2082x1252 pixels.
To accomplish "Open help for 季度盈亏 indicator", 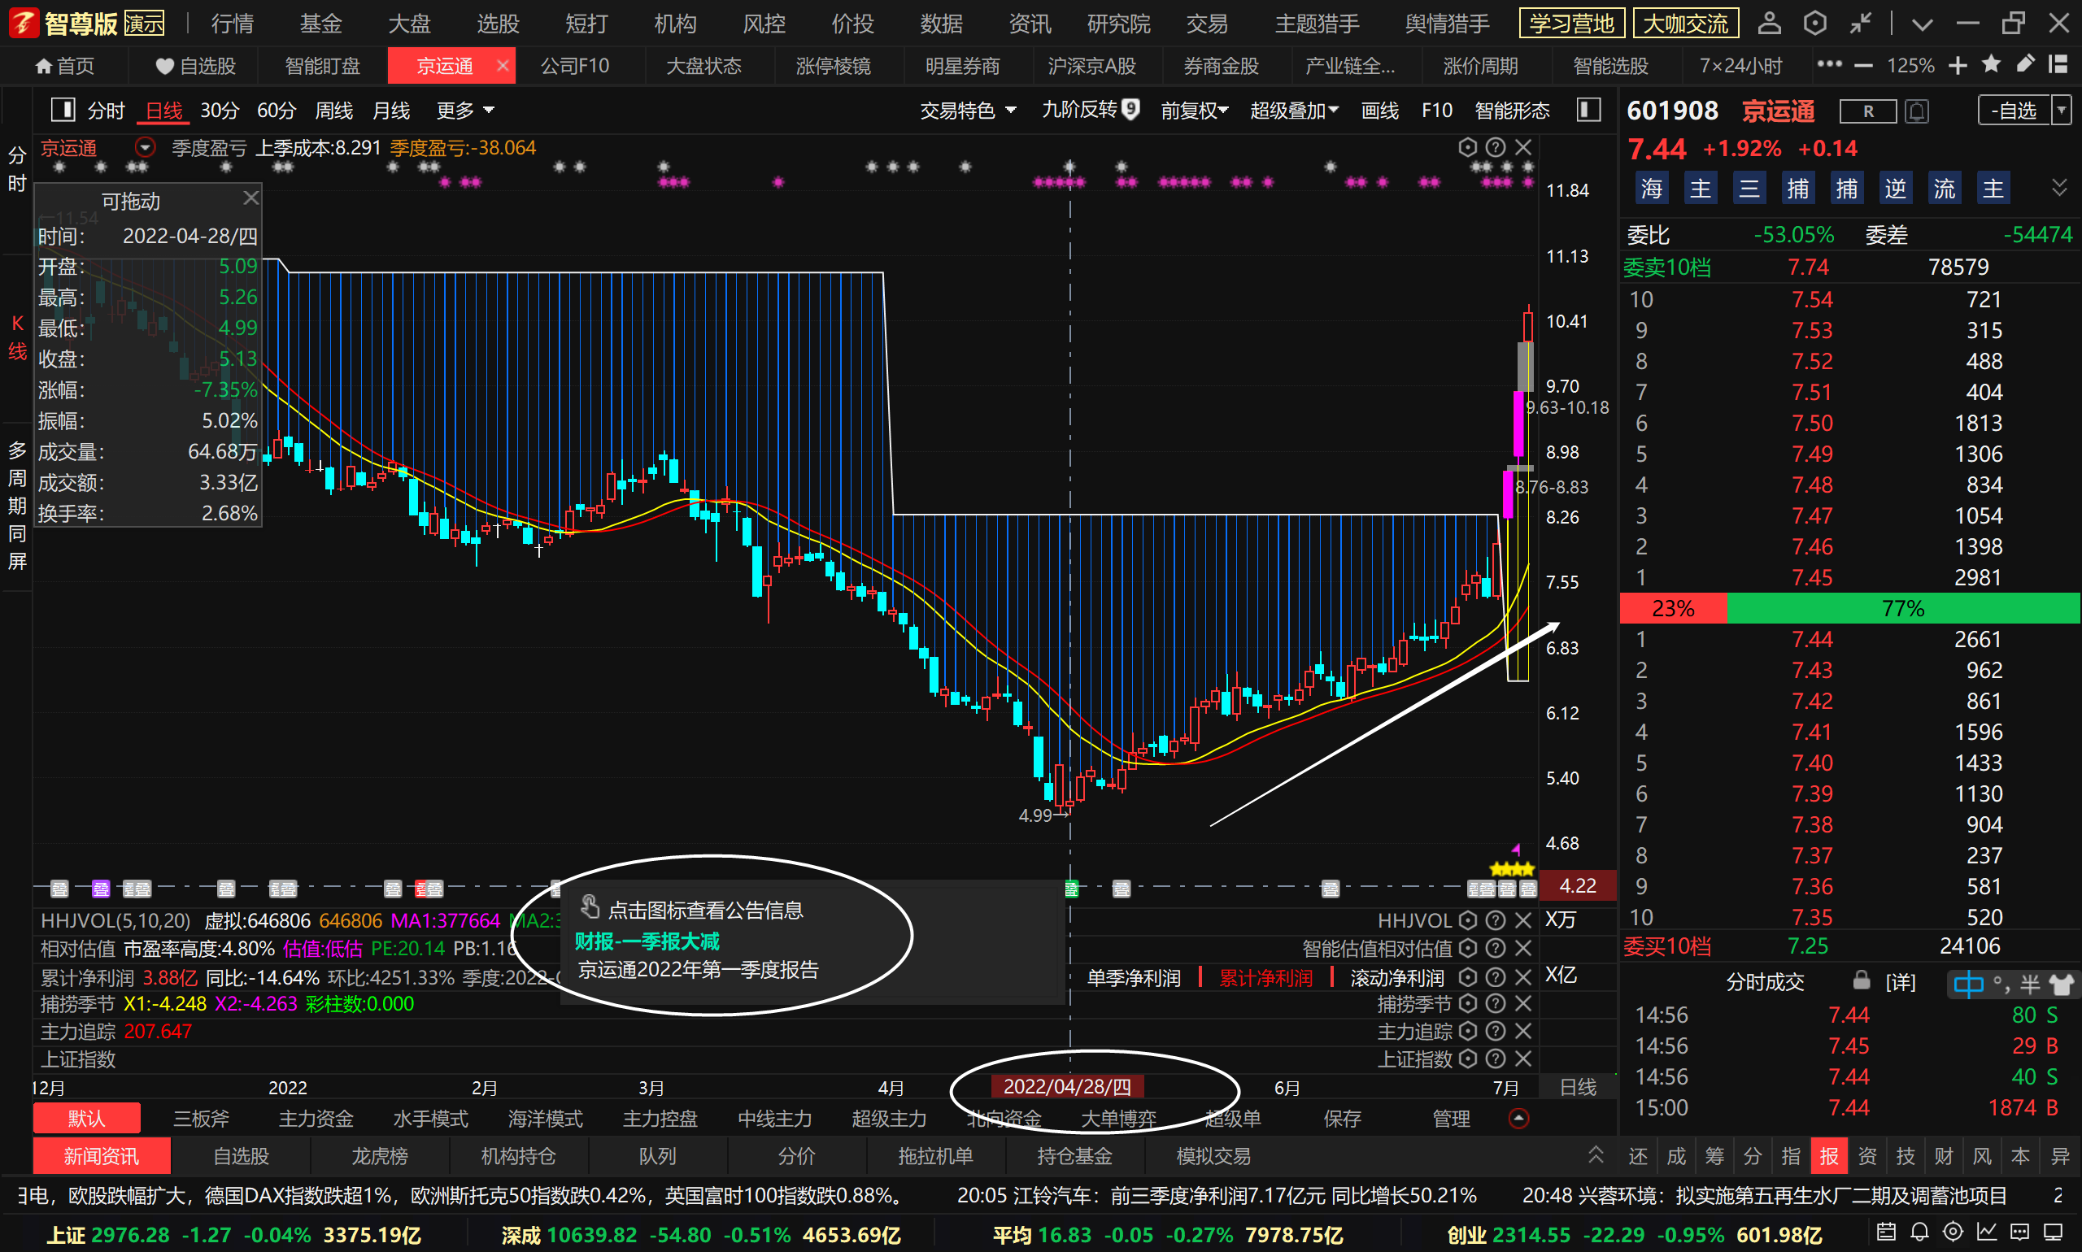I will pos(1495,148).
